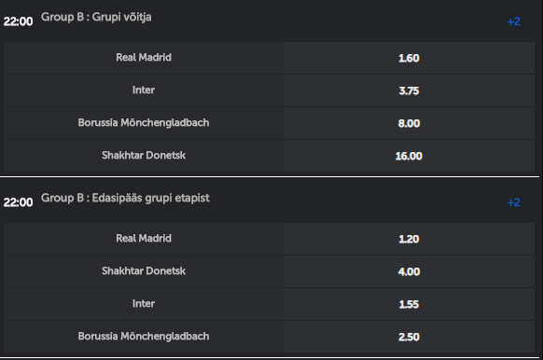
Task: Open Group B: Grupi võitja market title
Action: (x=96, y=17)
